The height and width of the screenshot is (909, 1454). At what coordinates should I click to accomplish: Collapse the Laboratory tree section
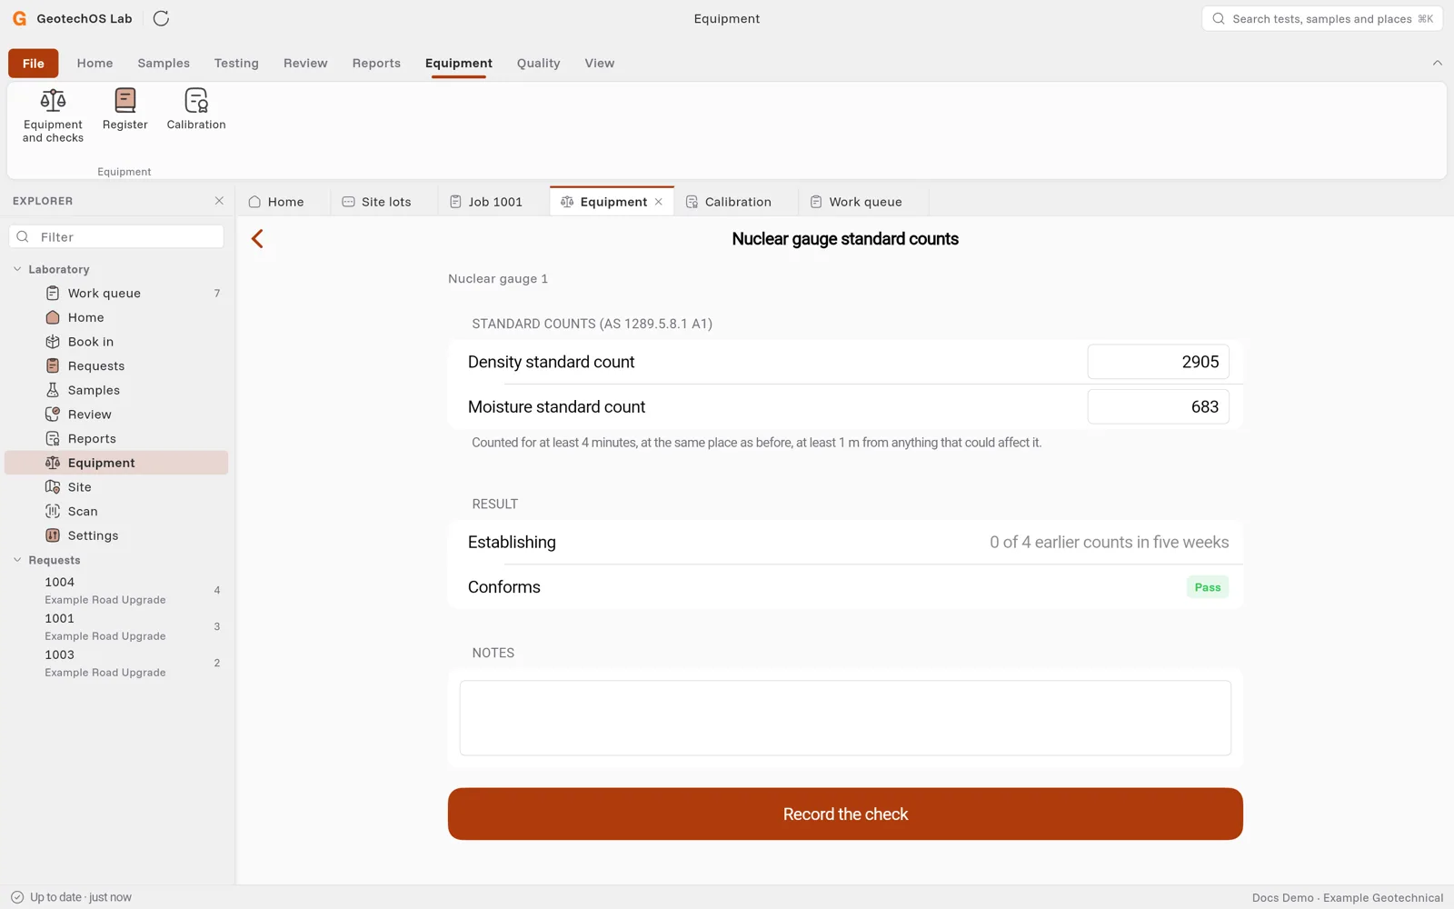click(x=17, y=269)
